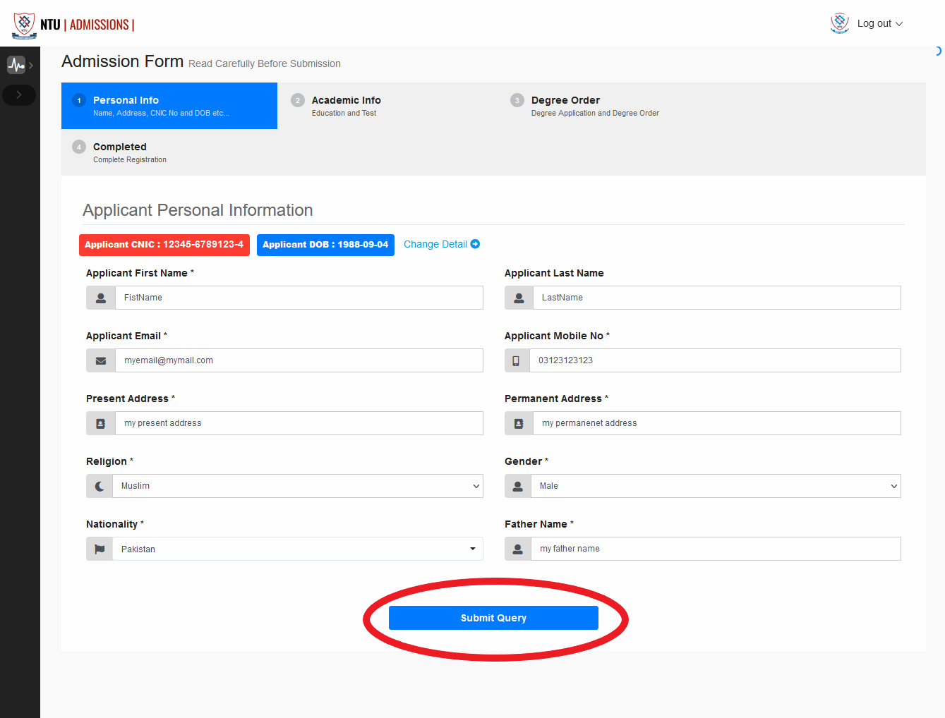
Task: Open the Gender dropdown showing Male
Action: coord(715,486)
